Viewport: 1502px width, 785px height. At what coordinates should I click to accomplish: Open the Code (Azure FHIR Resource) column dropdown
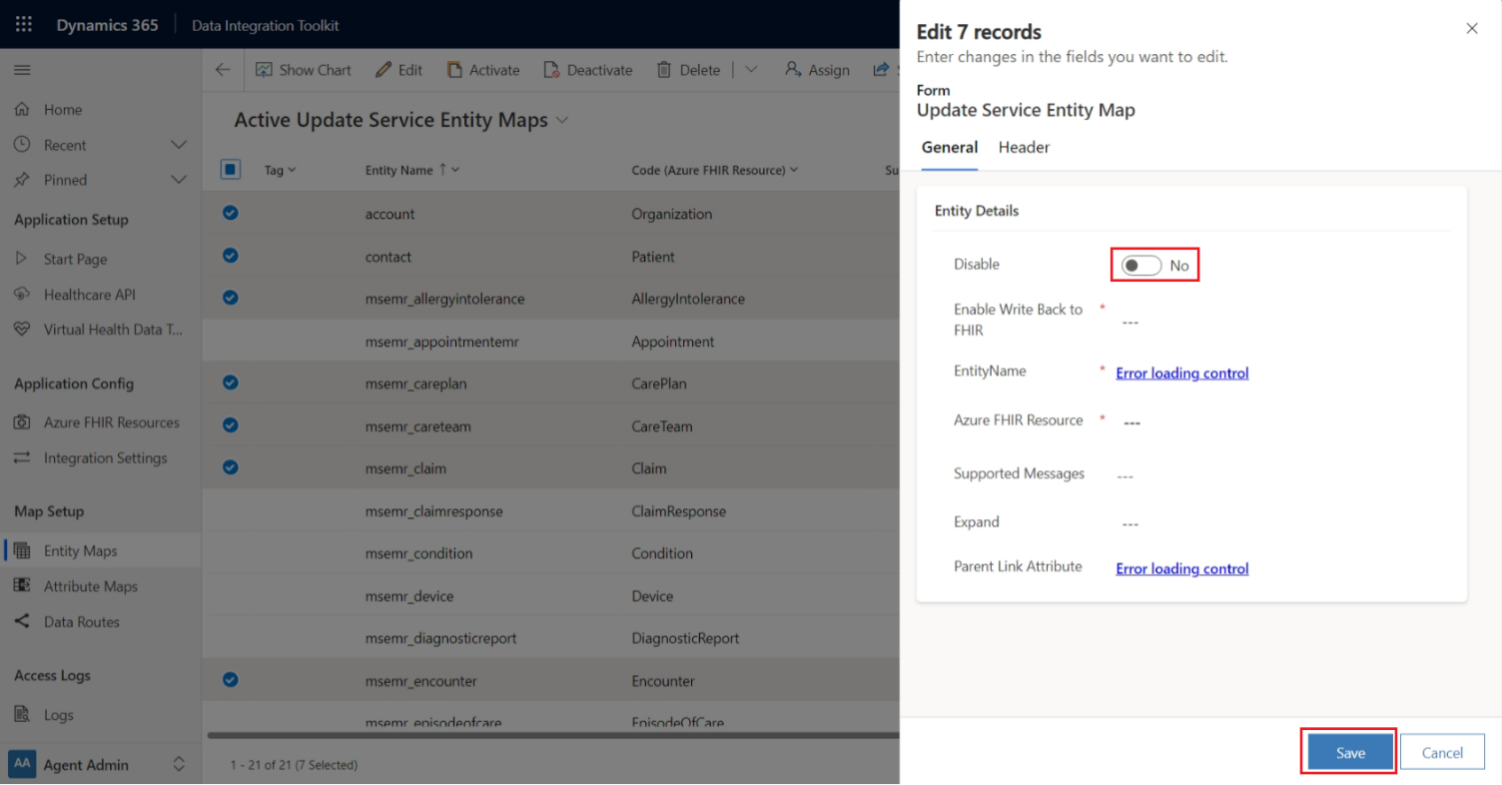794,170
